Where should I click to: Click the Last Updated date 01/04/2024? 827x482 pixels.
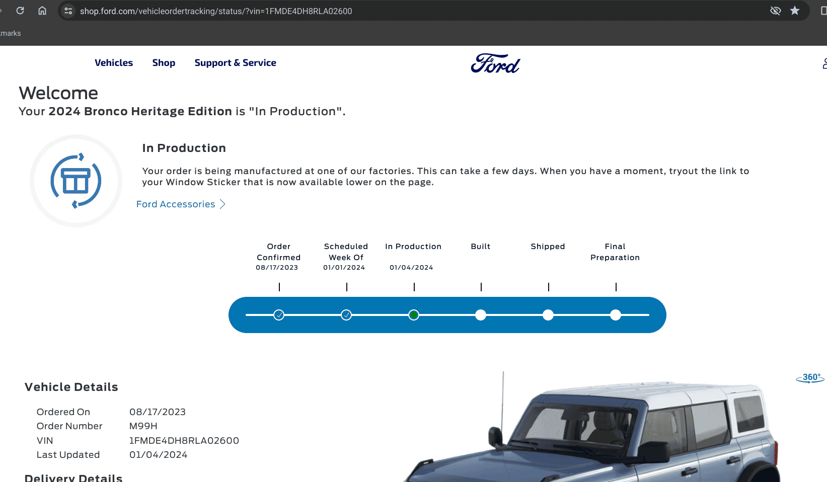click(159, 455)
